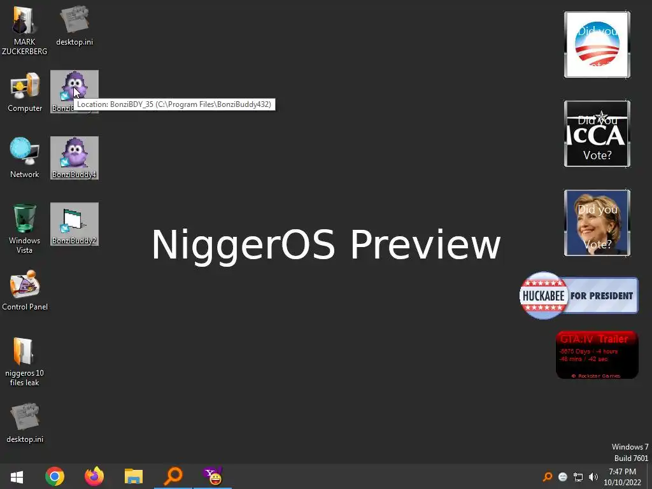Viewport: 652px width, 489px height.
Task: Switch to Yahoo Messenger on the taskbar
Action: (x=213, y=476)
